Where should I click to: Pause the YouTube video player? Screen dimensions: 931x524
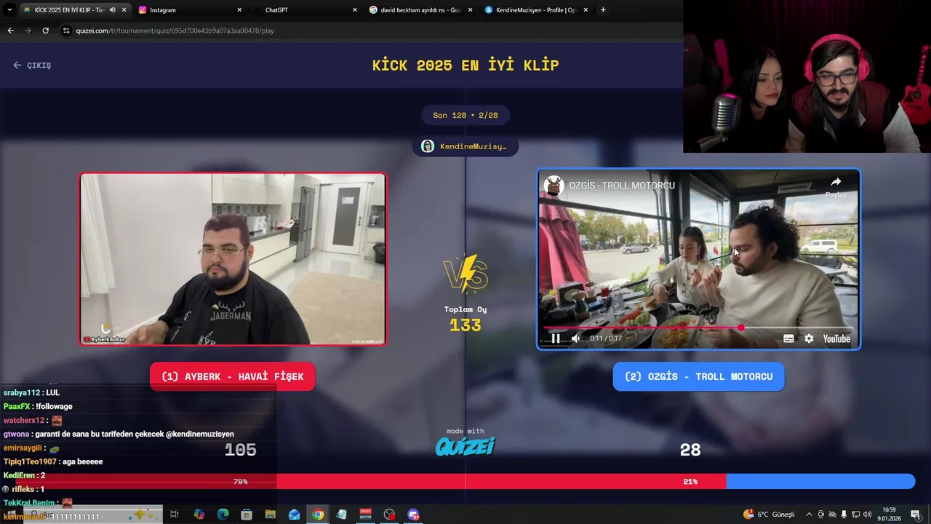point(556,338)
